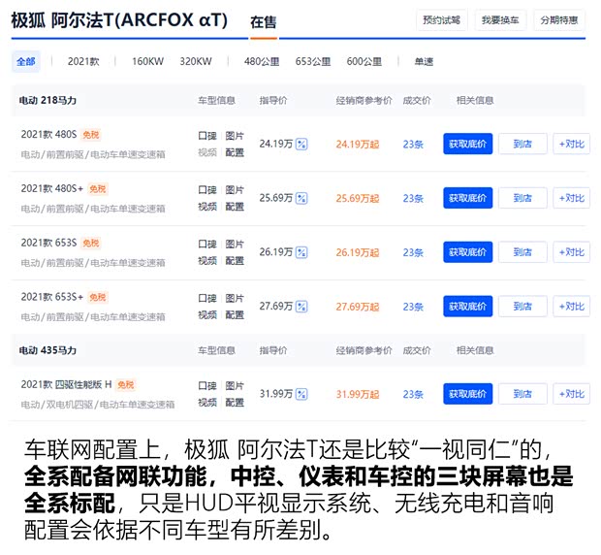Click 到店 for the 四驱性能版 H row
601x555 pixels.
[x=522, y=394]
